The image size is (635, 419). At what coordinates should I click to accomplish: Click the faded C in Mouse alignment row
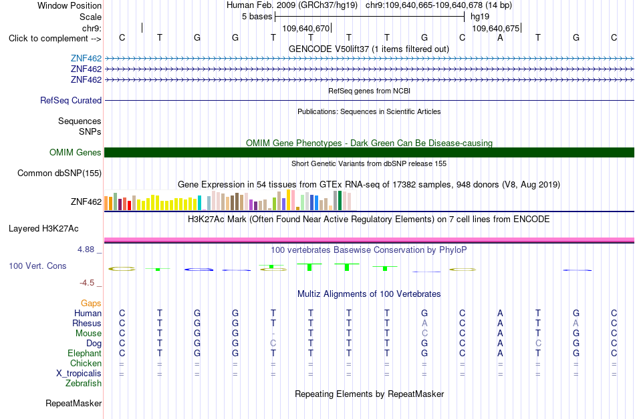coord(424,334)
